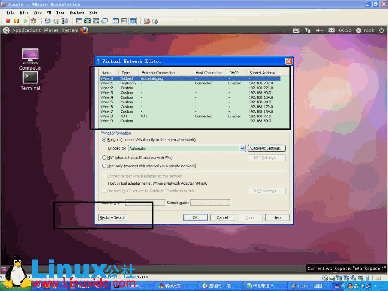
Task: Select the Bridged radio button
Action: [x=104, y=140]
